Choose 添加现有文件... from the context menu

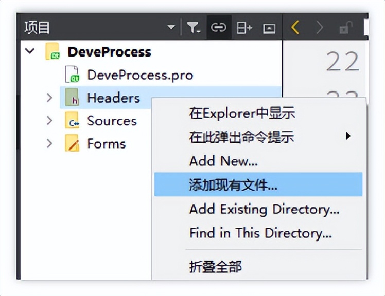coord(234,185)
